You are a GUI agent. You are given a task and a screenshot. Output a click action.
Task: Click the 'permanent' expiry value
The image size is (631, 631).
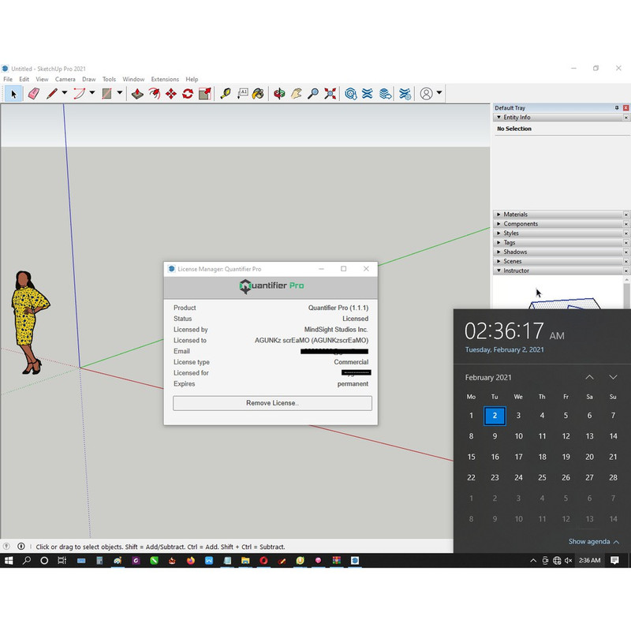[x=353, y=384]
